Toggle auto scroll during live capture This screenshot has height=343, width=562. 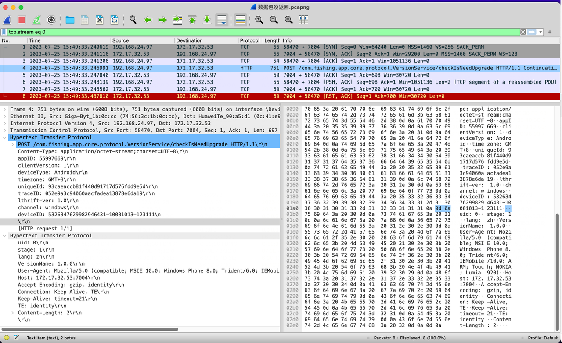point(222,20)
